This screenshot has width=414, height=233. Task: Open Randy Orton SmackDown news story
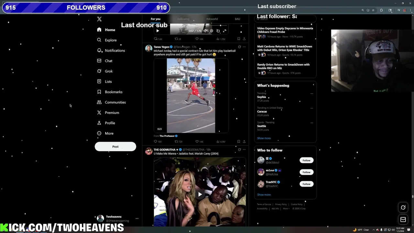[x=285, y=69]
